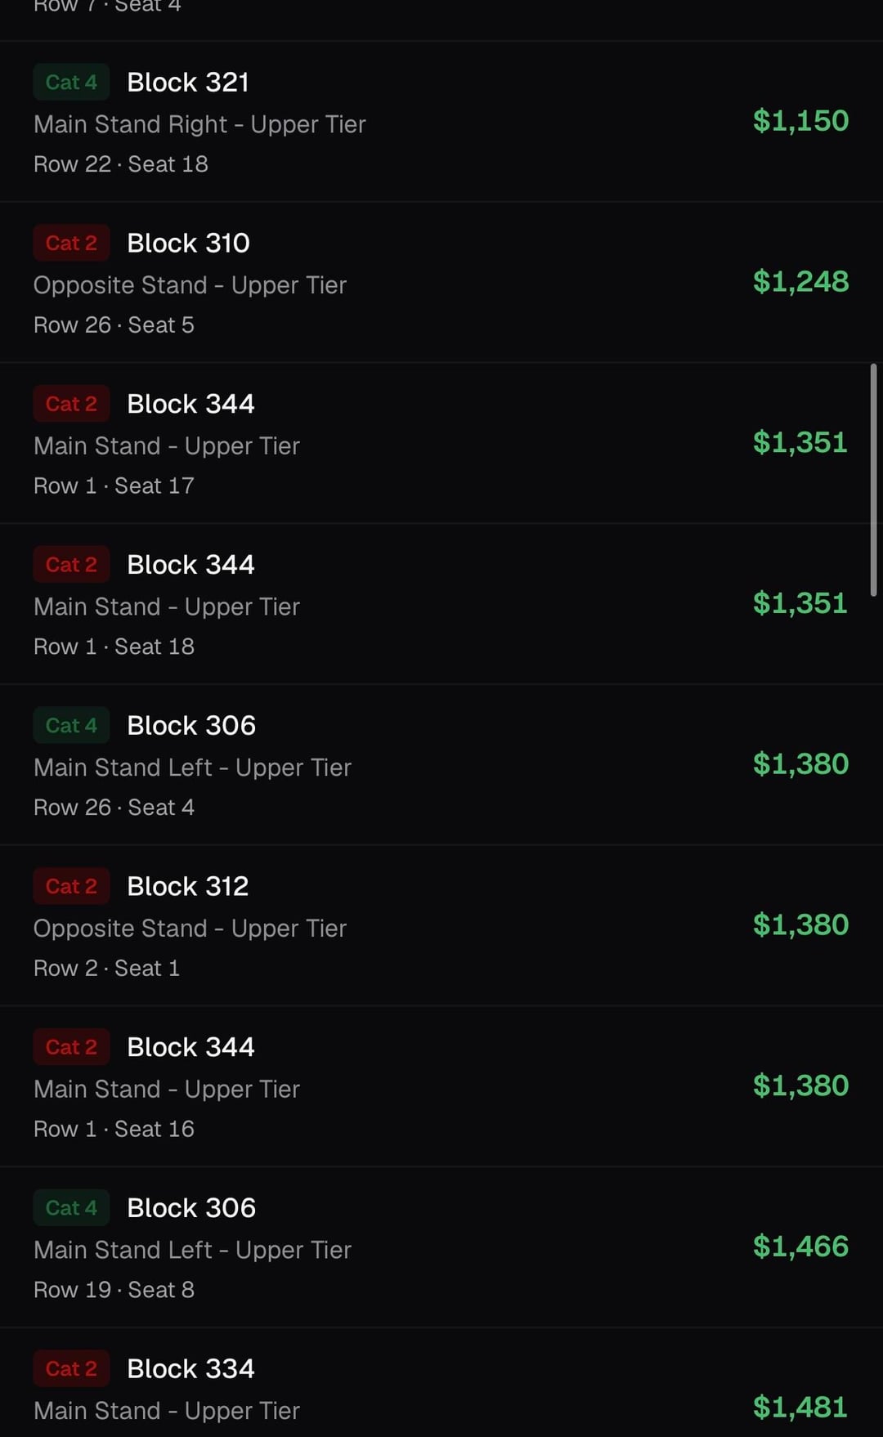Viewport: 883px width, 1437px height.
Task: Choose Block 344 Row 1 Seat 17 ticket
Action: click(441, 444)
